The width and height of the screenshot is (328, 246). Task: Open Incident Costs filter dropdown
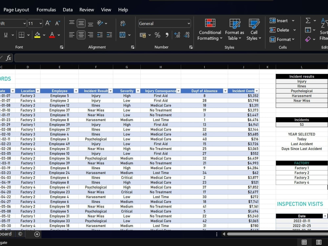coord(257,91)
